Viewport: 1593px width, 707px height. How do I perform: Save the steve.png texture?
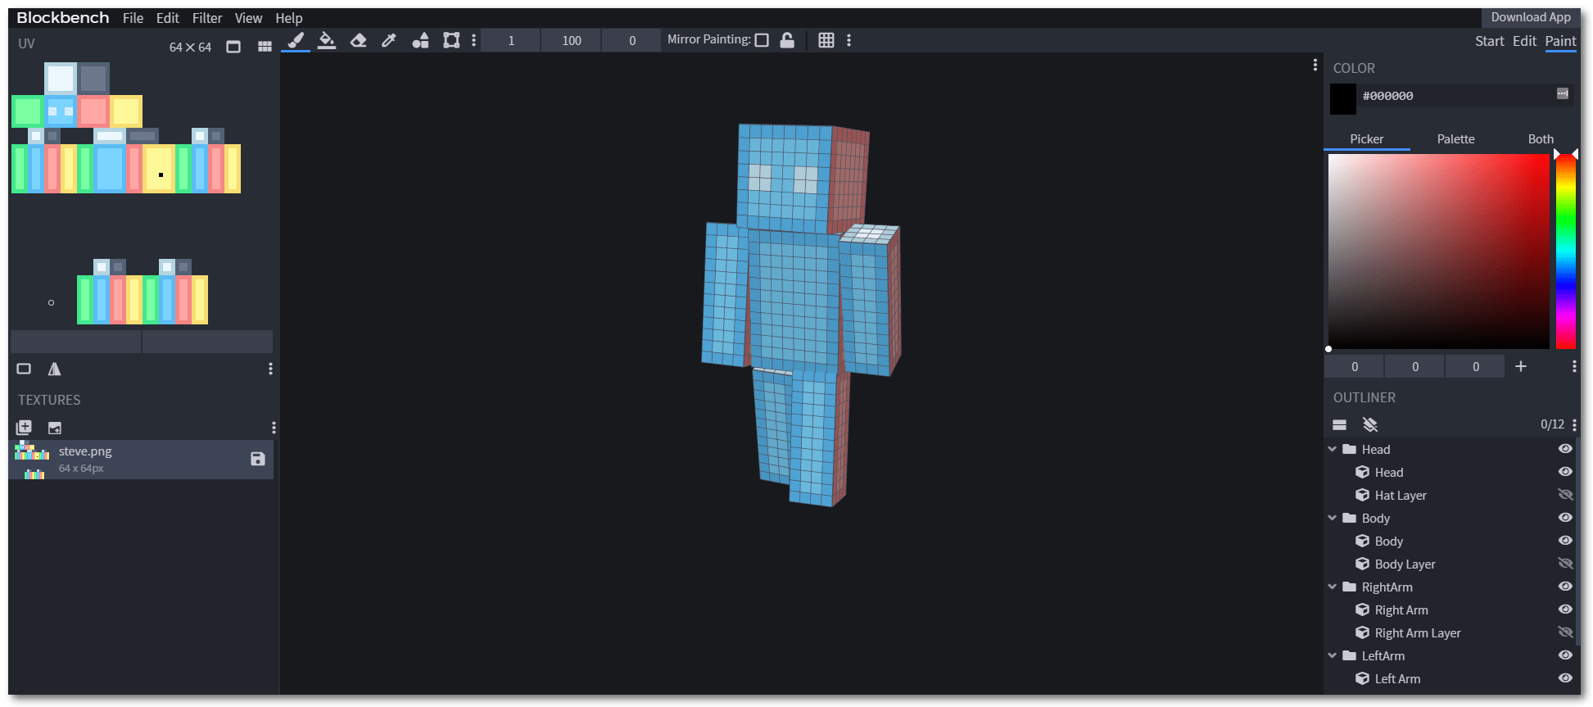(x=258, y=459)
